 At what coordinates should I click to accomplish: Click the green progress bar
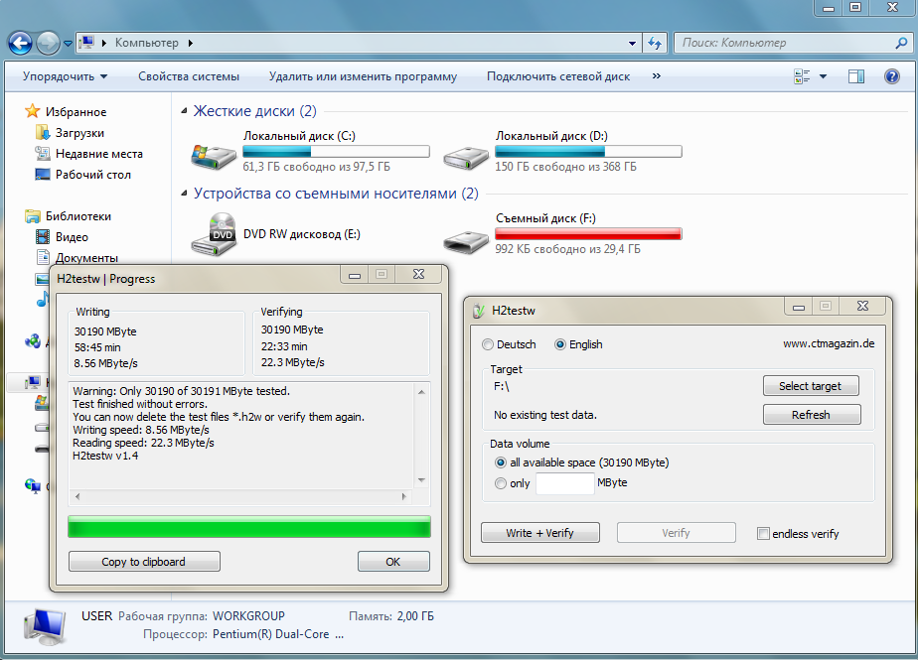[249, 527]
